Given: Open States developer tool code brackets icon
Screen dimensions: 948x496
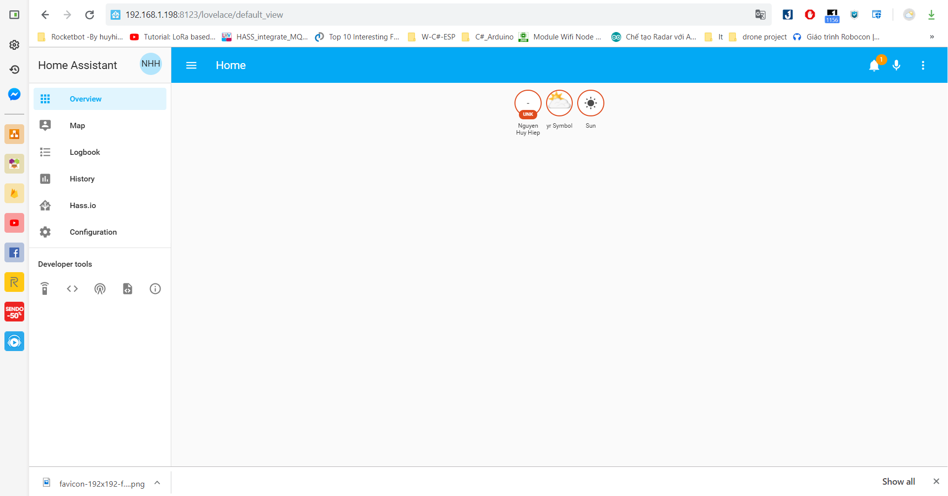Looking at the screenshot, I should 73,288.
